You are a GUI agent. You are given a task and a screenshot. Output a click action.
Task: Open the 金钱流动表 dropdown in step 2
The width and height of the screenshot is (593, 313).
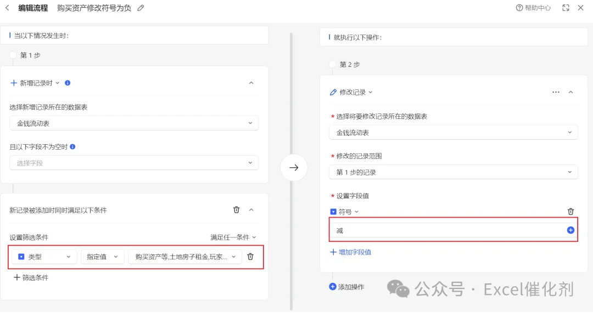coord(454,133)
